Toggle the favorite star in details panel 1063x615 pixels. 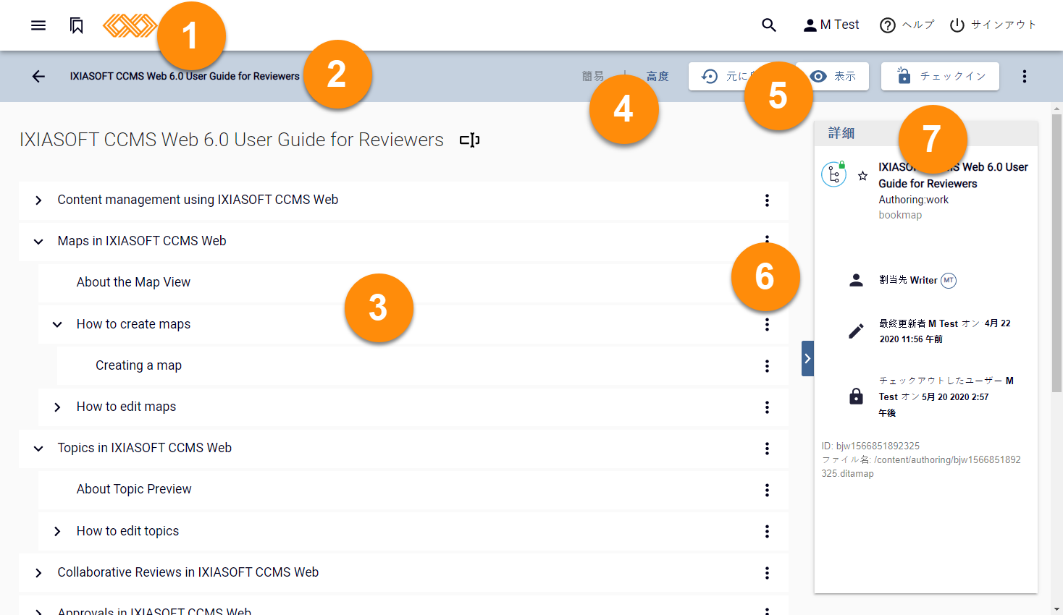point(862,176)
